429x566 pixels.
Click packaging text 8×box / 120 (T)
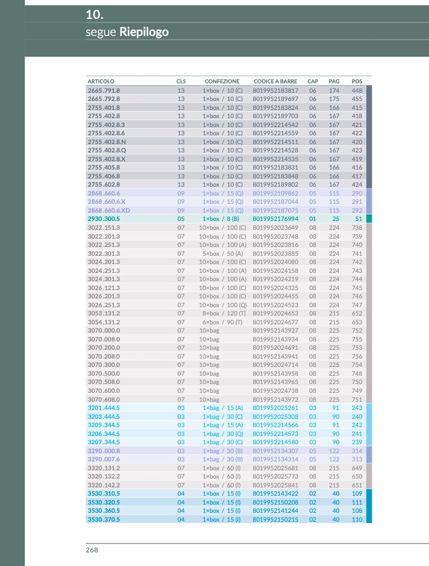point(222,313)
